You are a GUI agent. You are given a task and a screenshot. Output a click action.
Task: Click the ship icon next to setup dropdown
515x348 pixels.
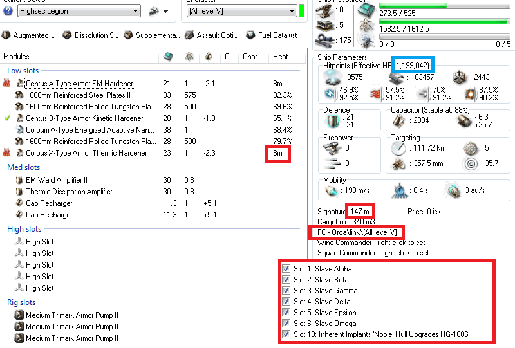tap(154, 12)
